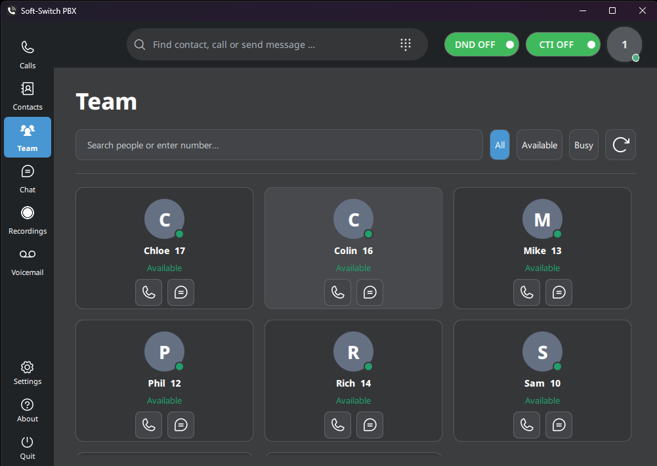
Task: Select the name text Phil 12
Action: [164, 383]
